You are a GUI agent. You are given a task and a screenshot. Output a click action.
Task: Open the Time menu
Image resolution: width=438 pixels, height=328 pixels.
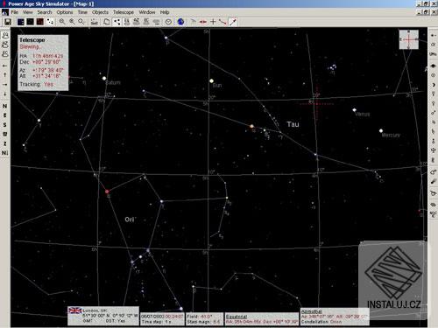point(82,12)
